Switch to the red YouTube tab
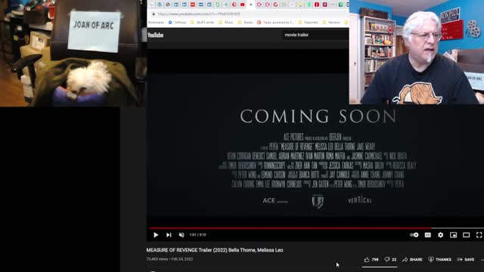This screenshot has height=272, width=484. coord(242,5)
